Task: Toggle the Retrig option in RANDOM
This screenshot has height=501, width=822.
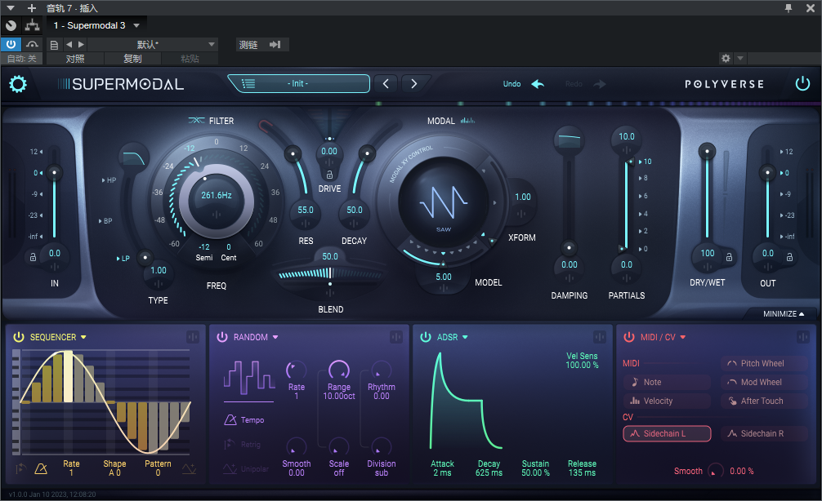Action: pyautogui.click(x=242, y=445)
